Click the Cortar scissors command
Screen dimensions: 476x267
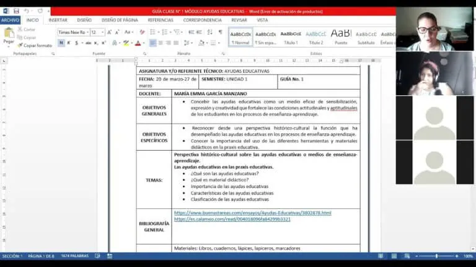[27, 30]
